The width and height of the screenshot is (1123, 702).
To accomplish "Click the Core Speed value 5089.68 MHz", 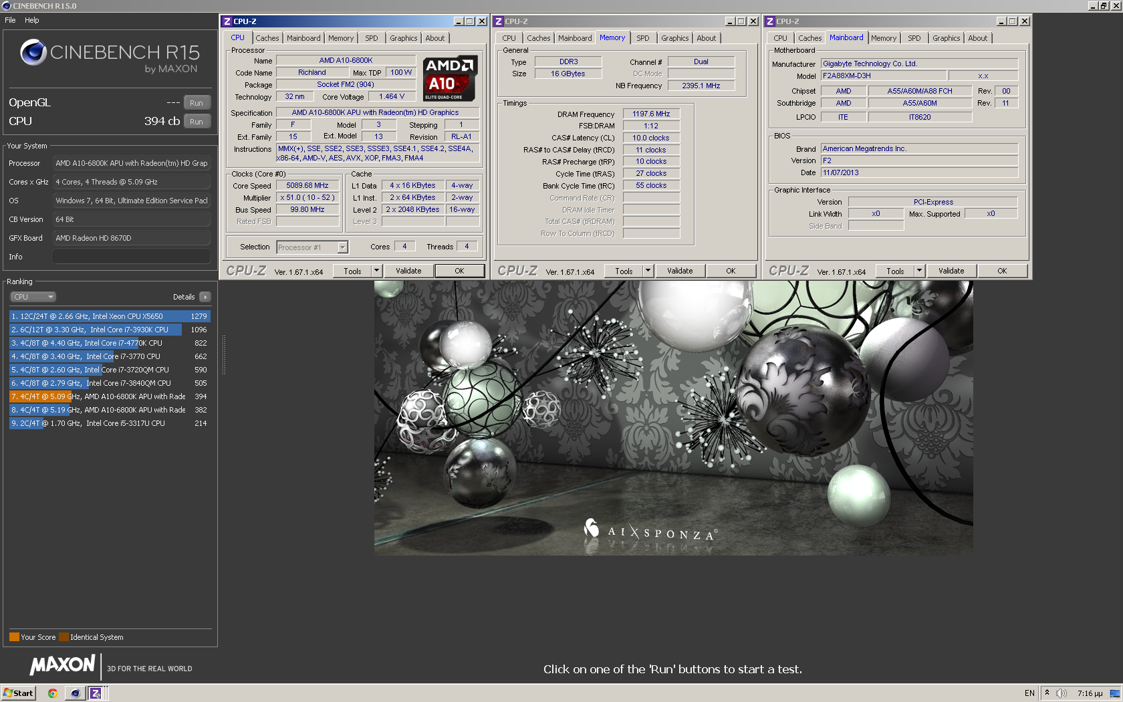I will click(x=307, y=186).
